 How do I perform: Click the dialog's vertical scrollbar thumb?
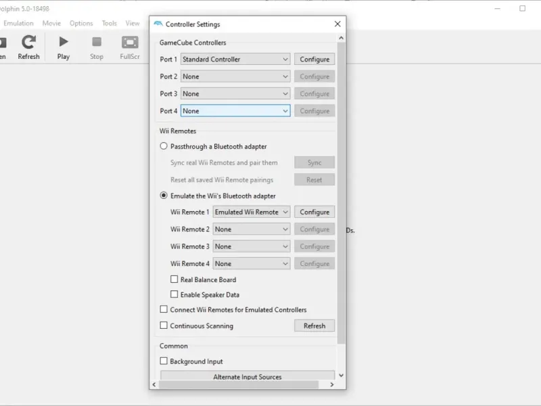(x=341, y=194)
